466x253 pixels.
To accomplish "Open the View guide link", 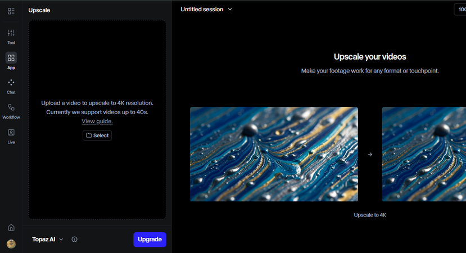I will pos(97,121).
